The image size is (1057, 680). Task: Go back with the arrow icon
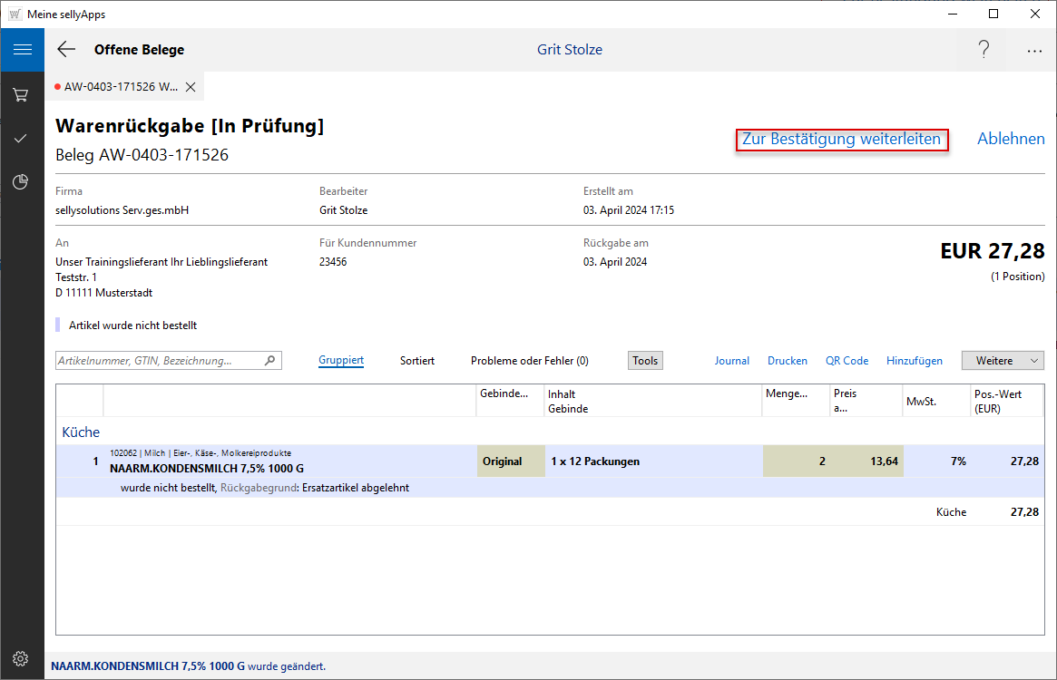pos(66,50)
